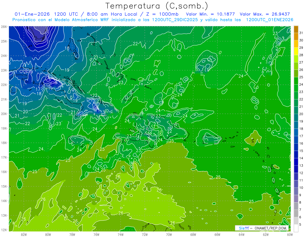Click the 62W longitude axis label
This screenshot has width=308, height=238.
[x=266, y=234]
